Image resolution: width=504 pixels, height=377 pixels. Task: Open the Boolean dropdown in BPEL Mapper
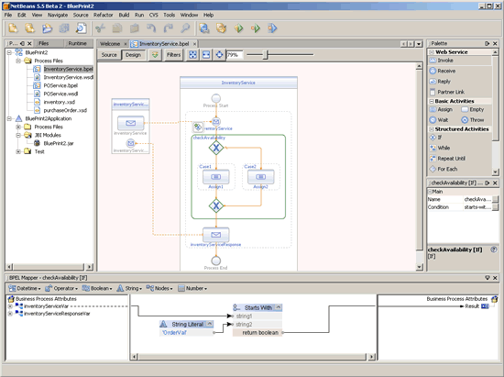tap(97, 289)
